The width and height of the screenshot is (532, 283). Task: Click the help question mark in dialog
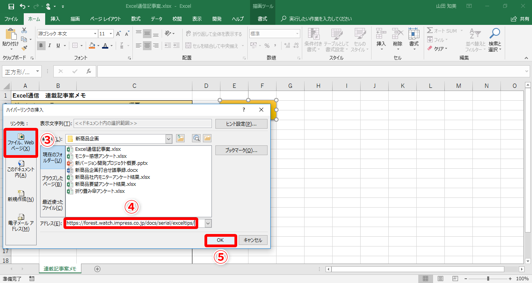pyautogui.click(x=244, y=110)
